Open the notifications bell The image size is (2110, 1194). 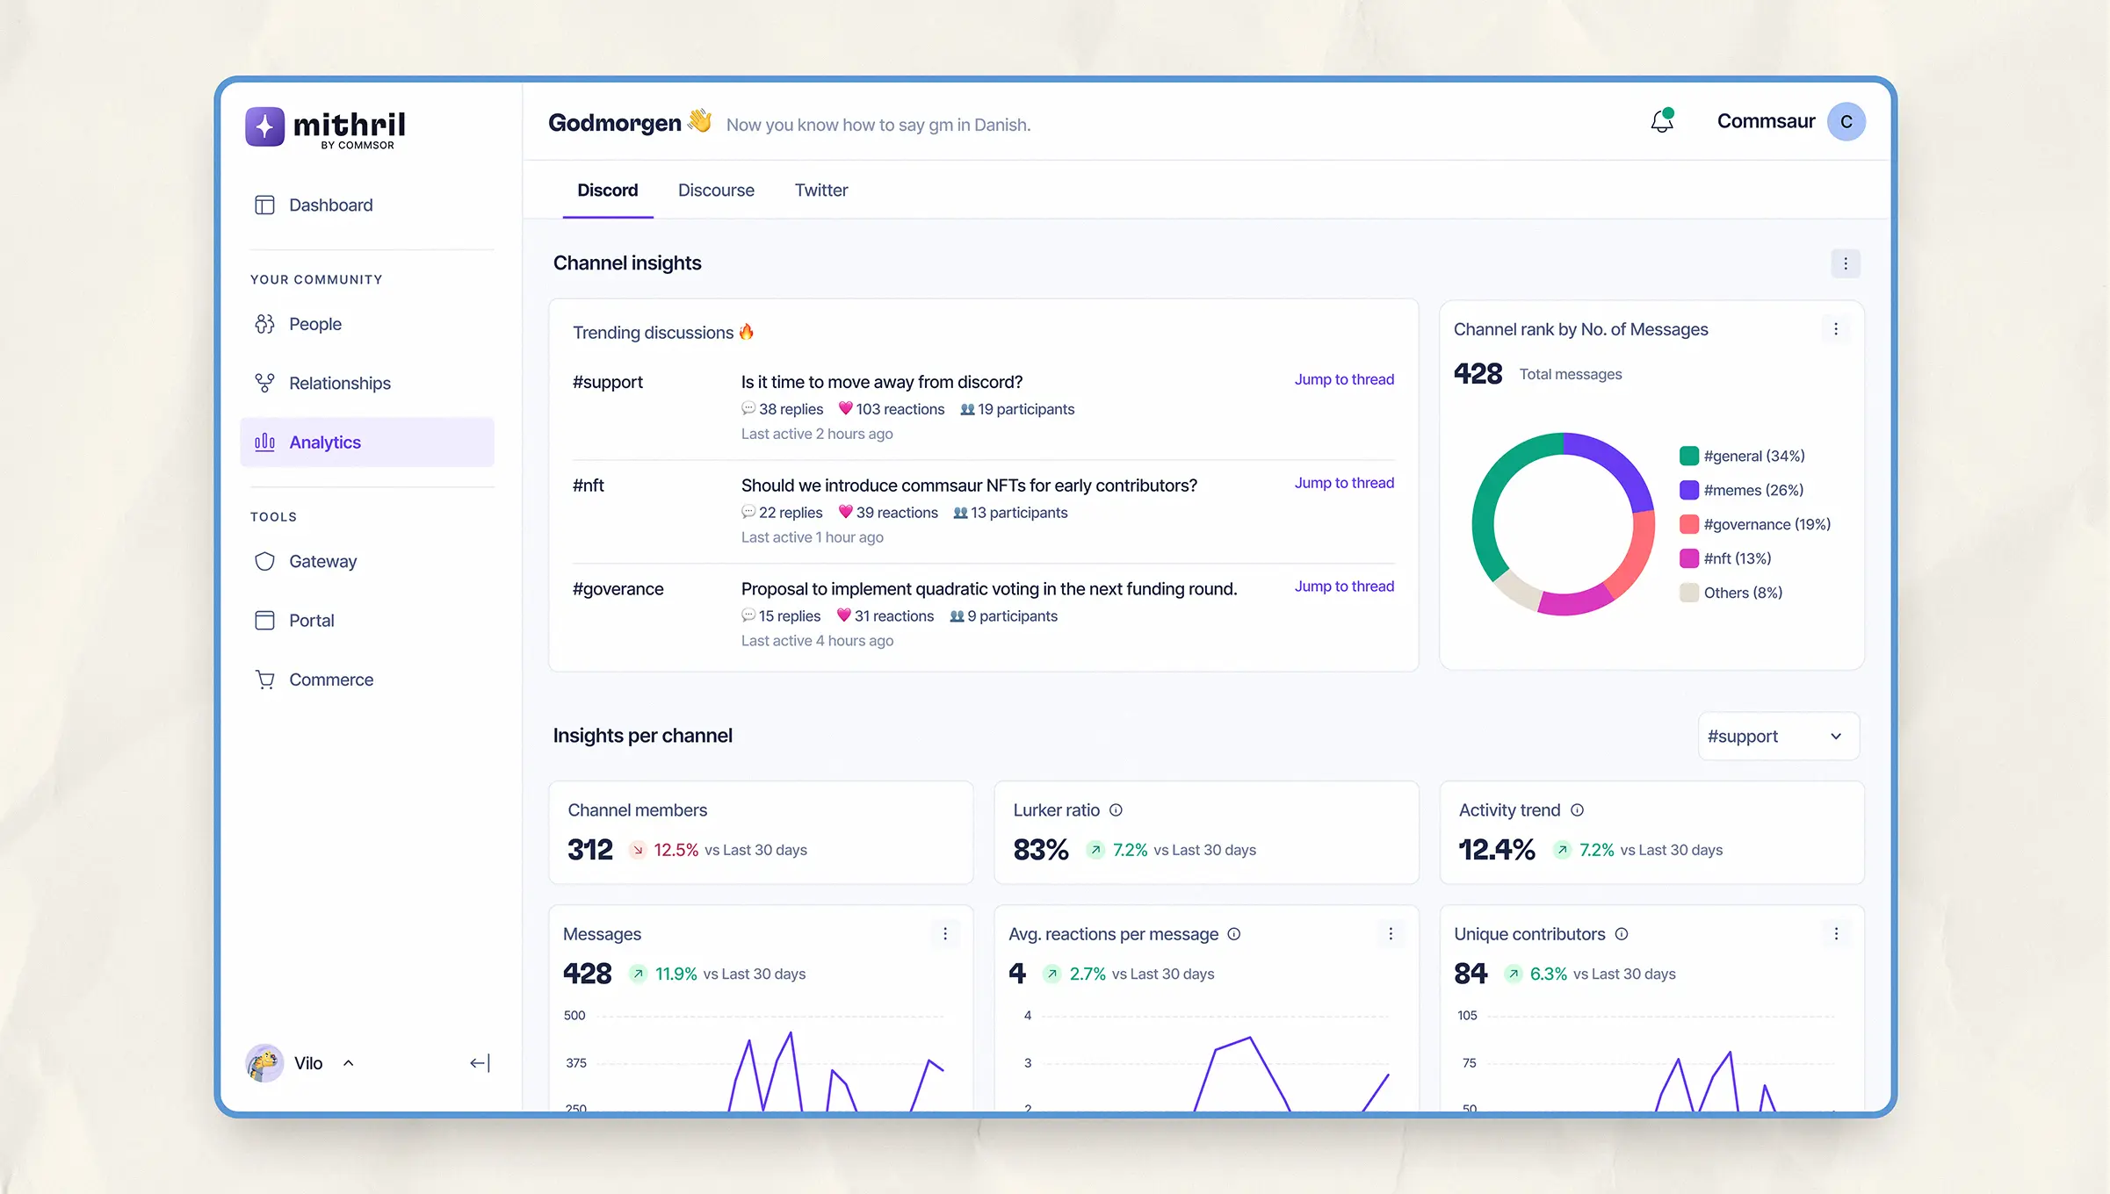pyautogui.click(x=1662, y=121)
